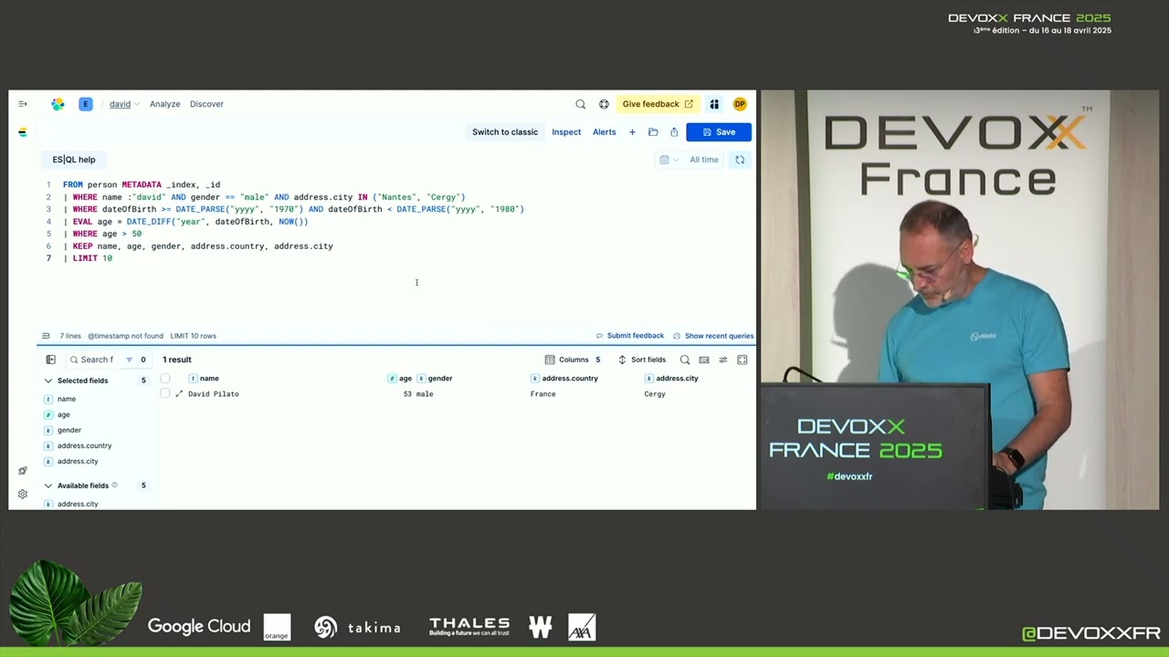Click the Elasticsearch logo in left sidebar
Screen dimensions: 1169x657
23,132
